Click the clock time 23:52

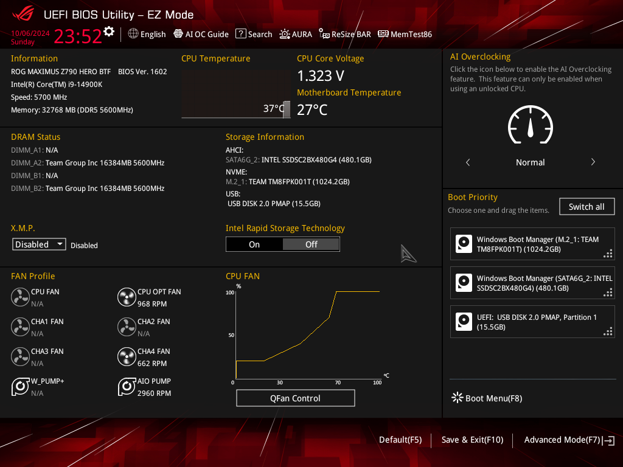point(78,36)
